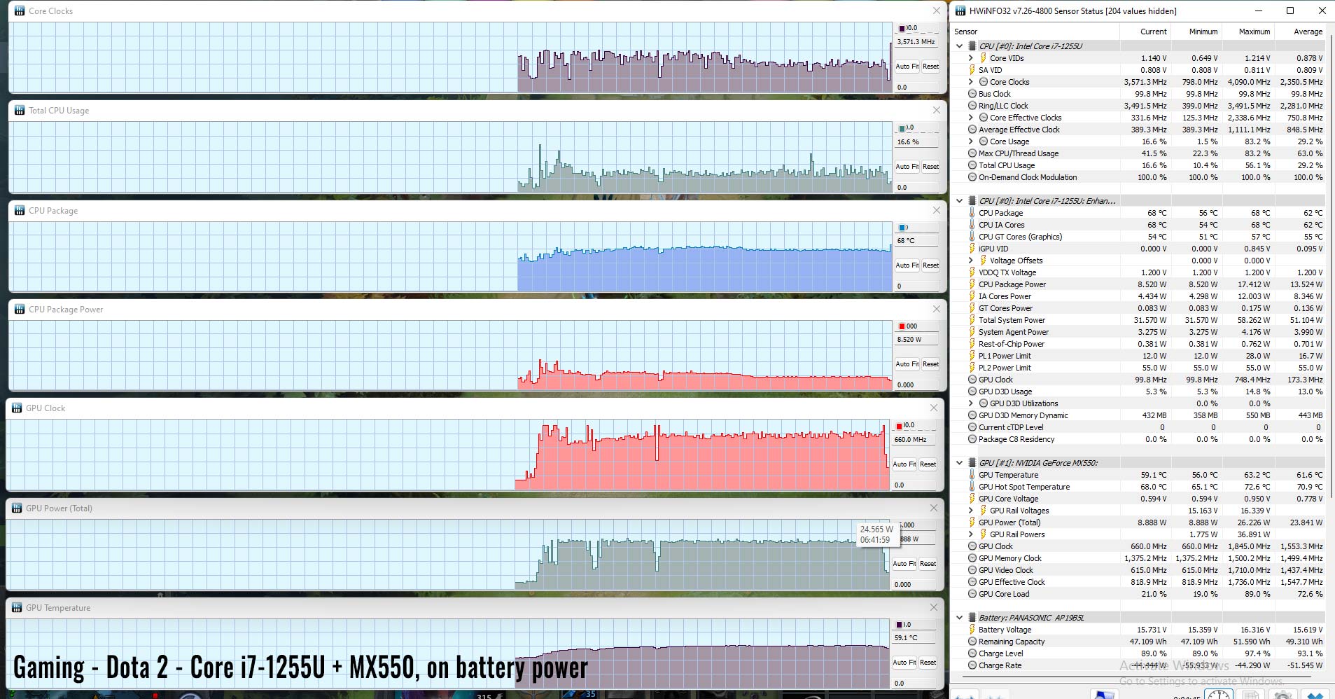Click Reset in the CPU Package graph

tap(930, 265)
